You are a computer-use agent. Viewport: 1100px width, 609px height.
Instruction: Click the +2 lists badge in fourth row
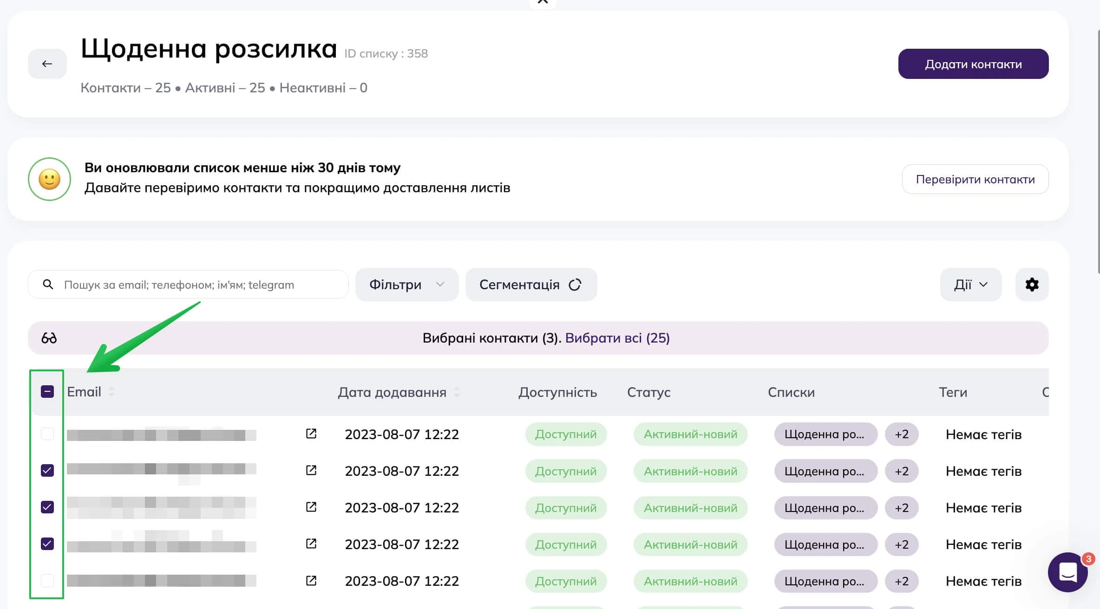(902, 544)
